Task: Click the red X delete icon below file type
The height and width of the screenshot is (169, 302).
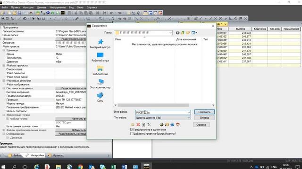Action: click(138, 125)
